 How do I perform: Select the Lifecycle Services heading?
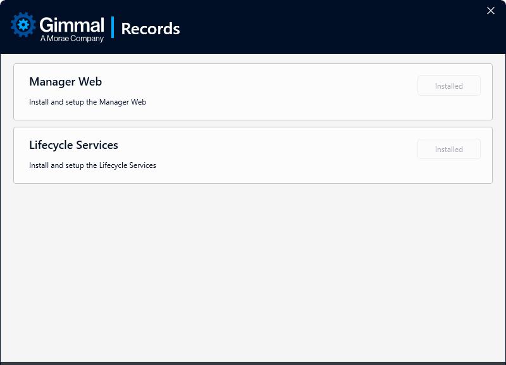(73, 145)
